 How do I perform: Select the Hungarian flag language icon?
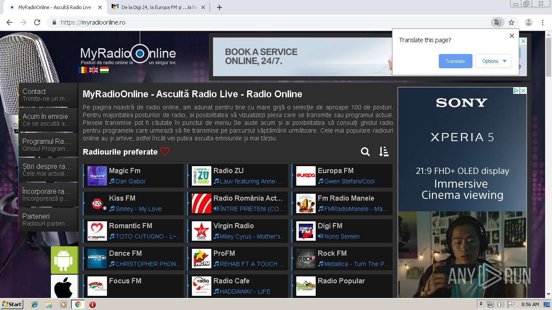pos(104,70)
